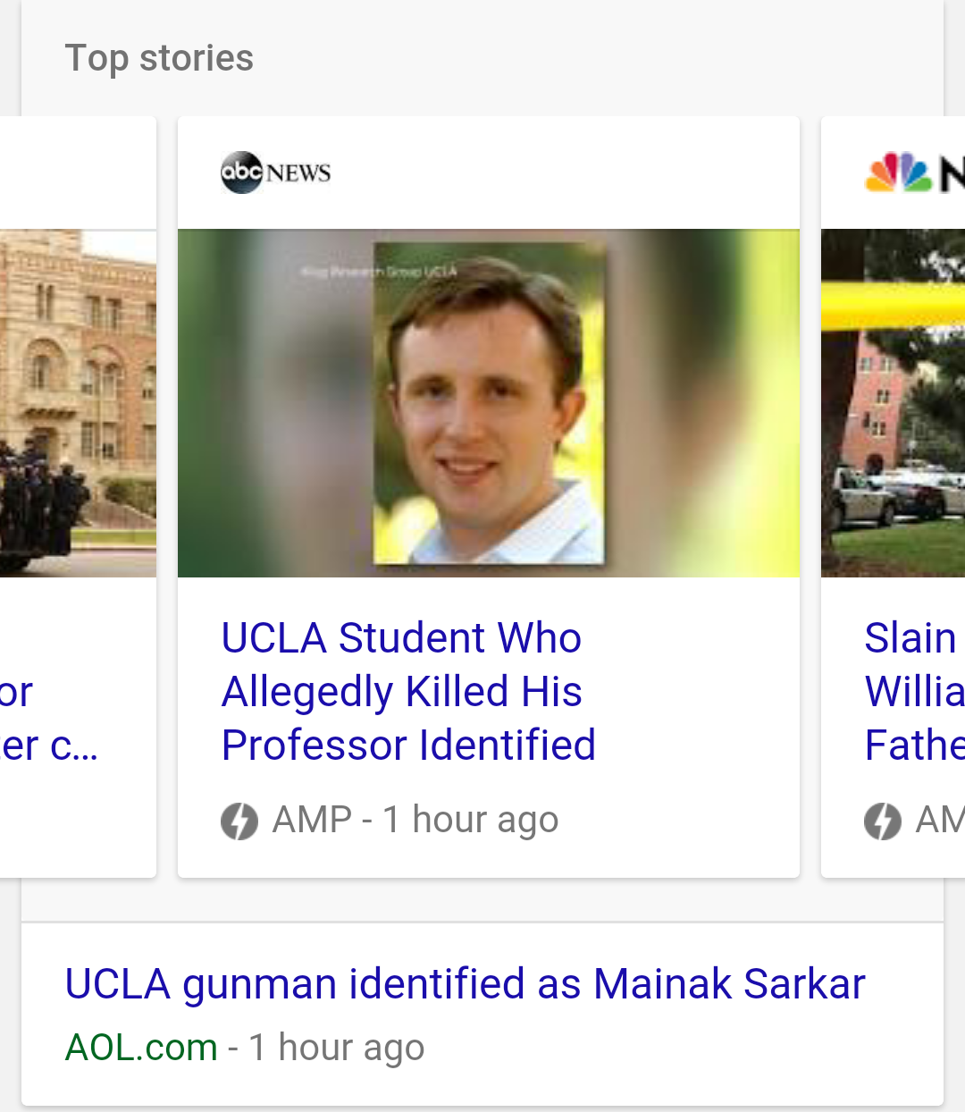Image resolution: width=965 pixels, height=1112 pixels.
Task: Tap the AOL.com source link
Action: pyautogui.click(x=141, y=1047)
